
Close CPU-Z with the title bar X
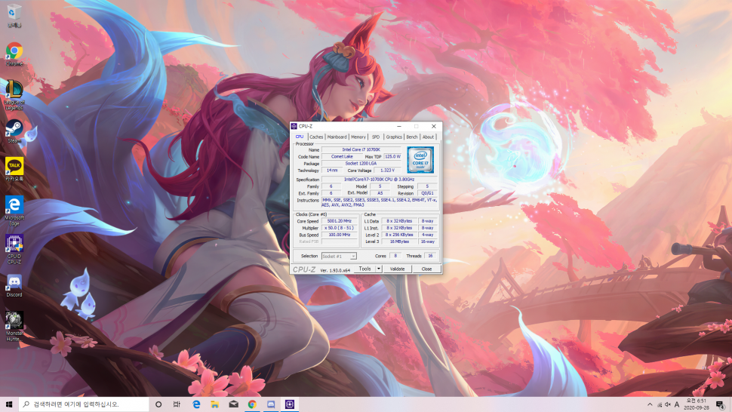[x=434, y=126]
